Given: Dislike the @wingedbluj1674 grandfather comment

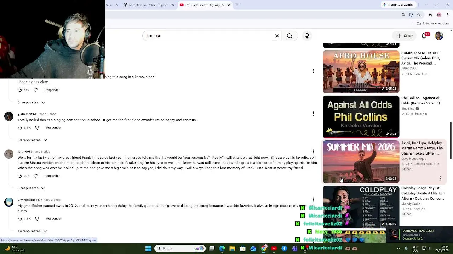Looking at the screenshot, I should click(37, 219).
